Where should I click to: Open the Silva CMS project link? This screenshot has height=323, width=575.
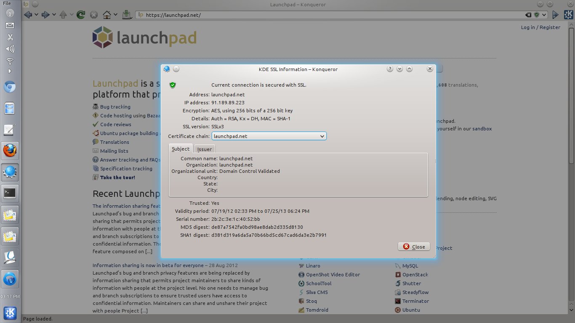point(317,292)
